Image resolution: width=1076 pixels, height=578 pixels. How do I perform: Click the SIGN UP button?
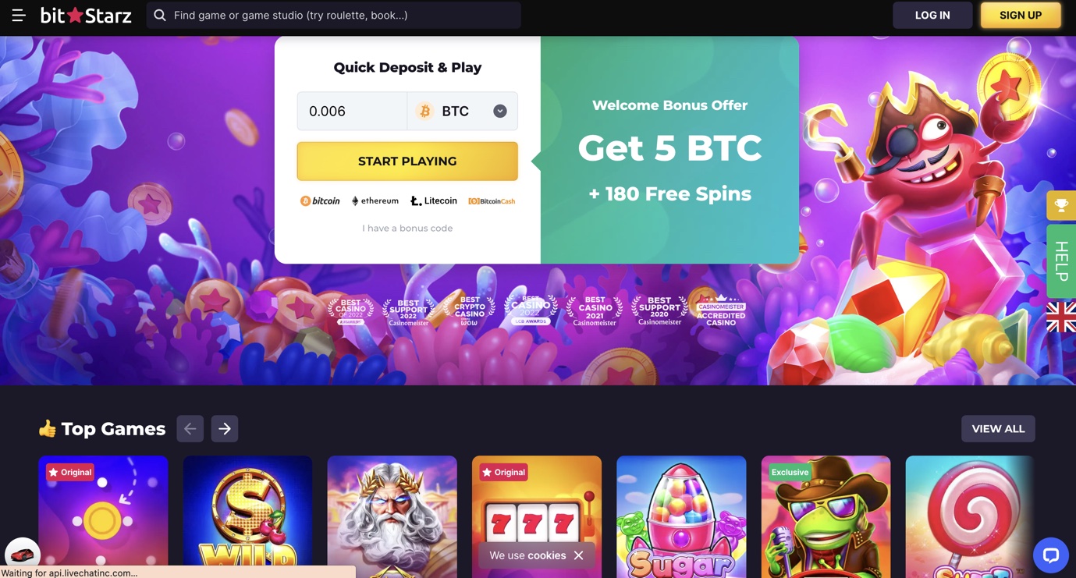(1021, 15)
